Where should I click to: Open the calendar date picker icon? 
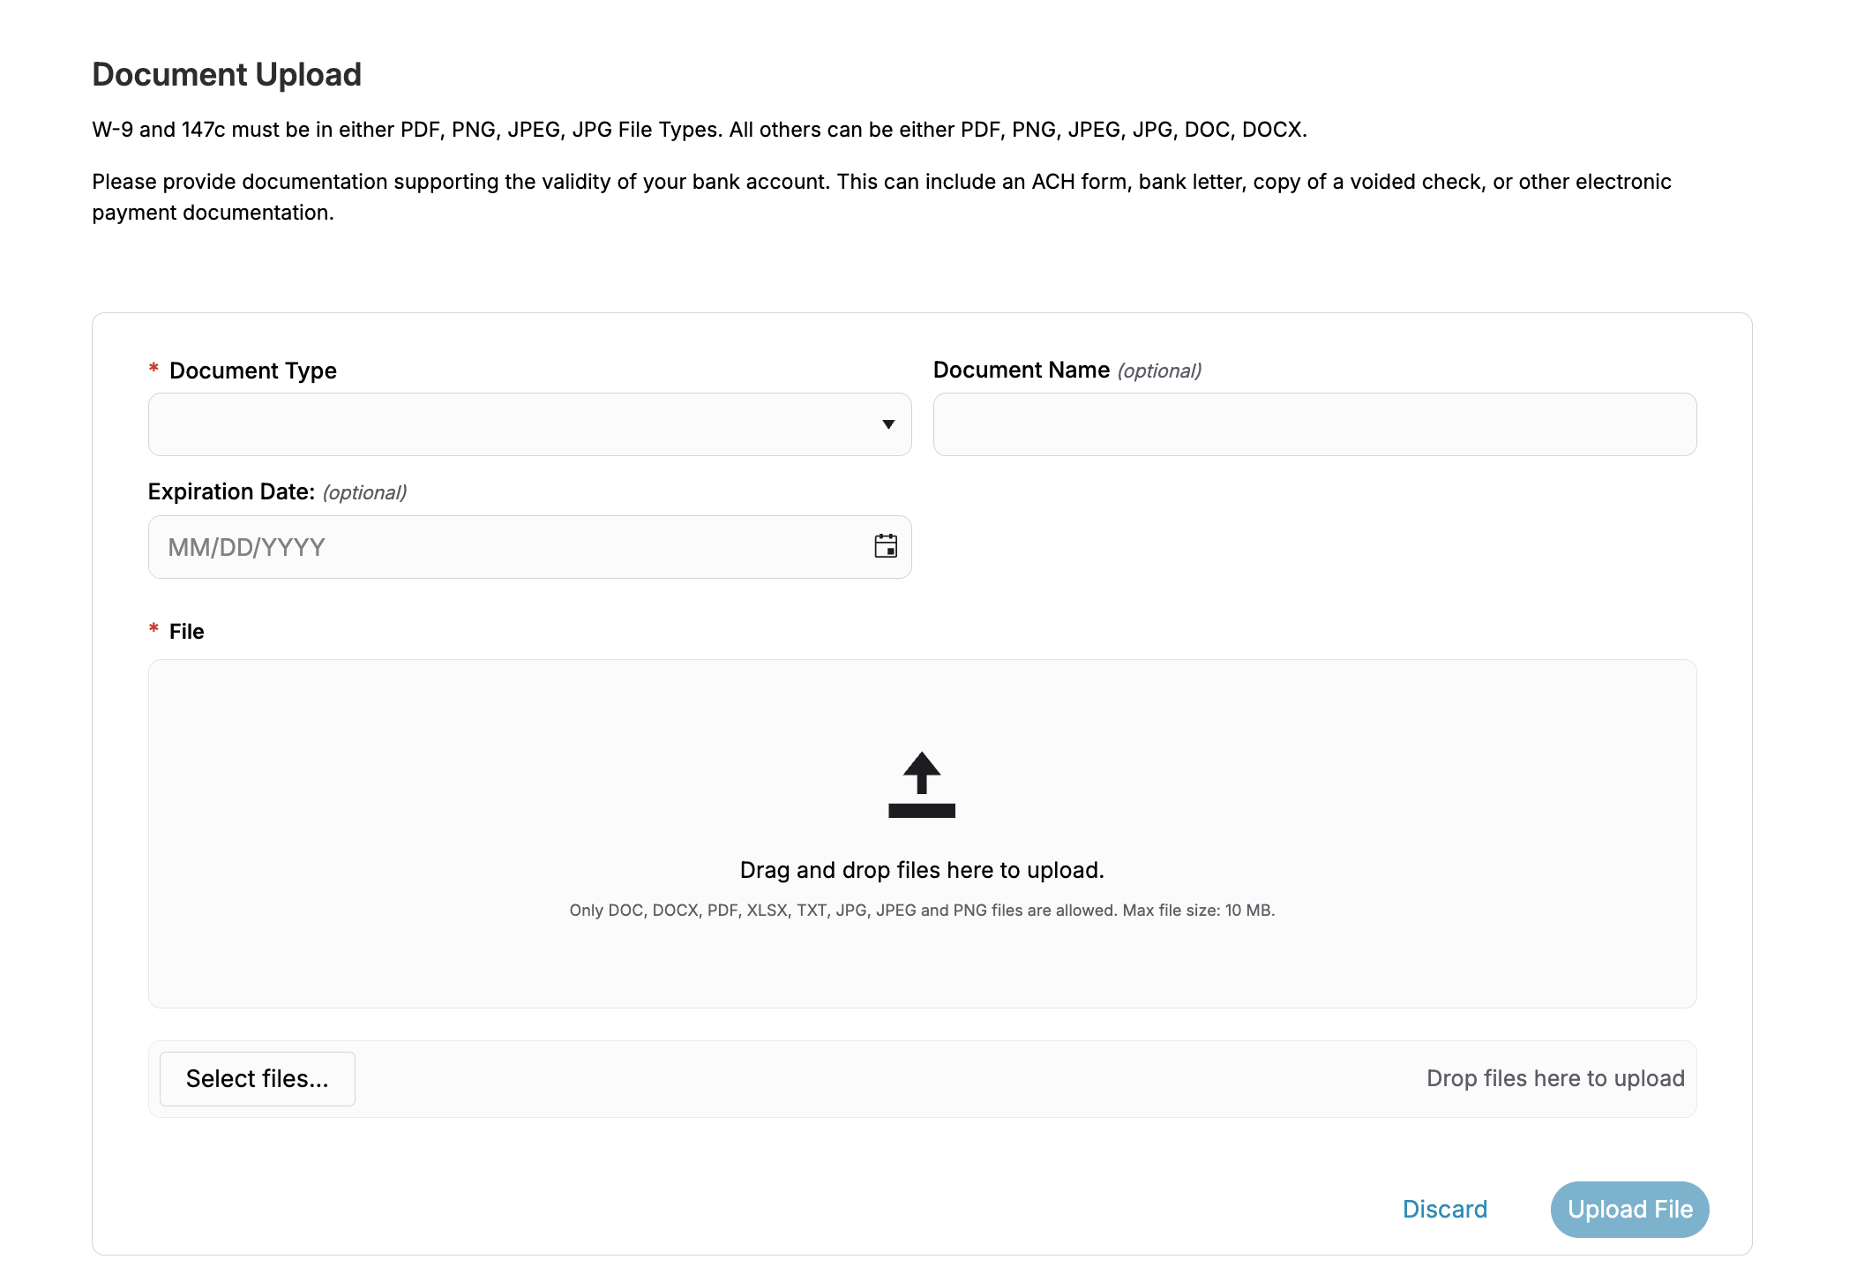point(886,546)
